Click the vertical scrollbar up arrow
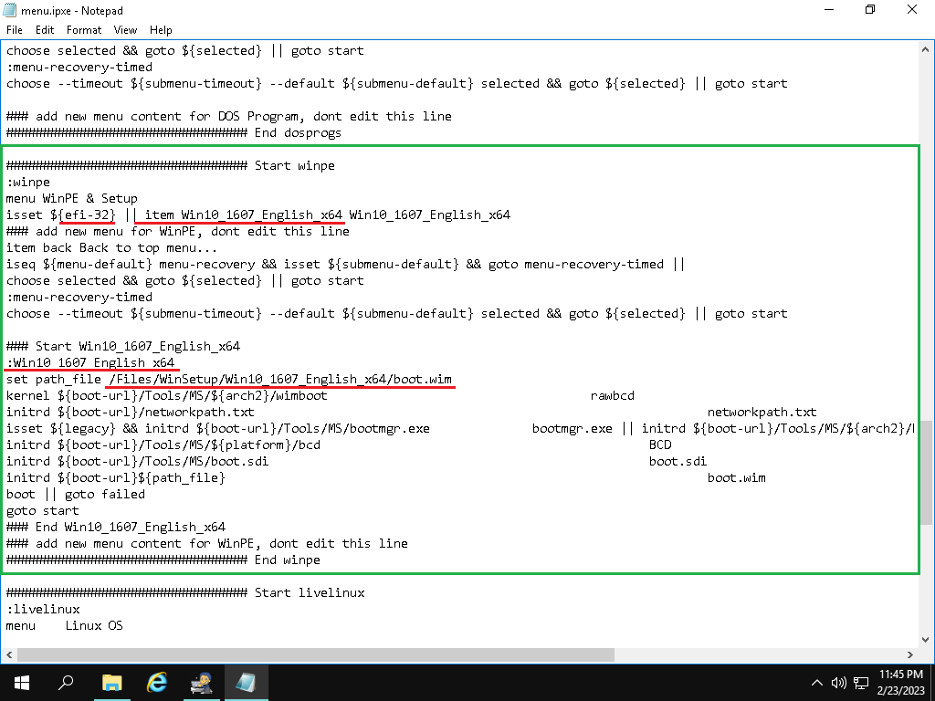This screenshot has width=935, height=701. [926, 47]
